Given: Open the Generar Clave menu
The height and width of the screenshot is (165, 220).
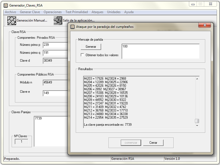Looking at the screenshot, I should point(30,12).
